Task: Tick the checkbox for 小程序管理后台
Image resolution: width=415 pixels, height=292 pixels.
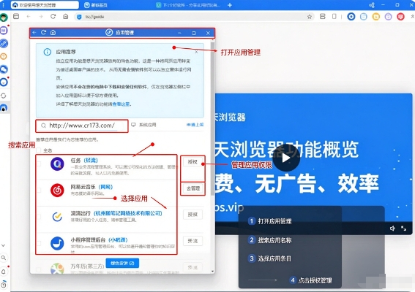Action: pos(39,243)
